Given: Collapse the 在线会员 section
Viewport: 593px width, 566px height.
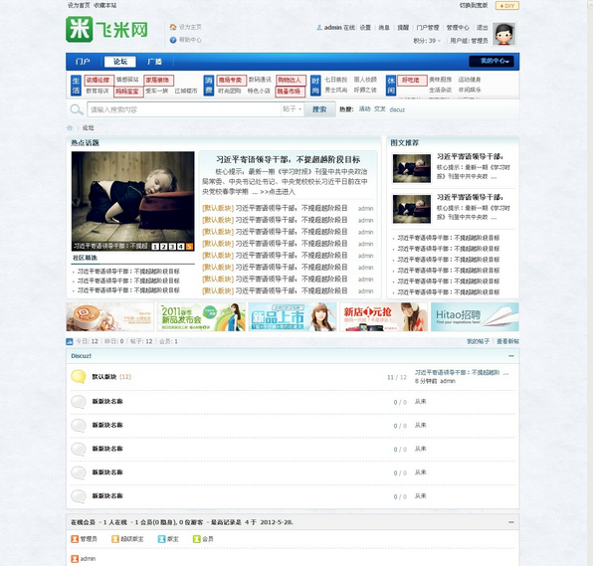Looking at the screenshot, I should (511, 522).
